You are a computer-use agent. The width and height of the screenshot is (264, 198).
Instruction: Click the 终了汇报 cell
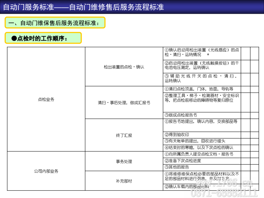(x=124, y=135)
